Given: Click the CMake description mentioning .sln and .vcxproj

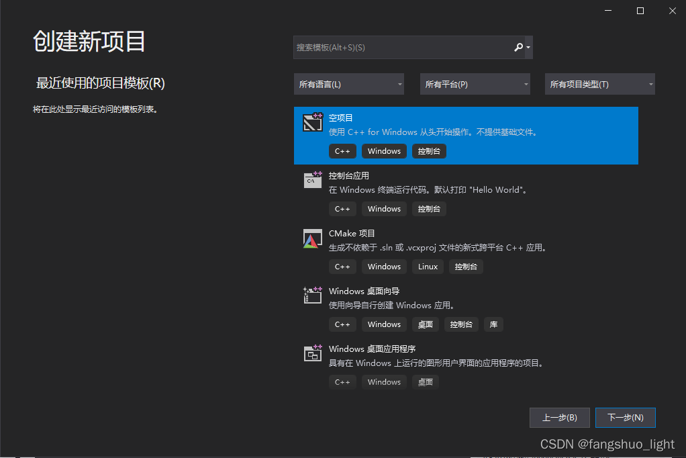Looking at the screenshot, I should click(x=438, y=248).
